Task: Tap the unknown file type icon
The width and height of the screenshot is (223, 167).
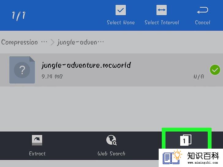Action: tap(22, 70)
